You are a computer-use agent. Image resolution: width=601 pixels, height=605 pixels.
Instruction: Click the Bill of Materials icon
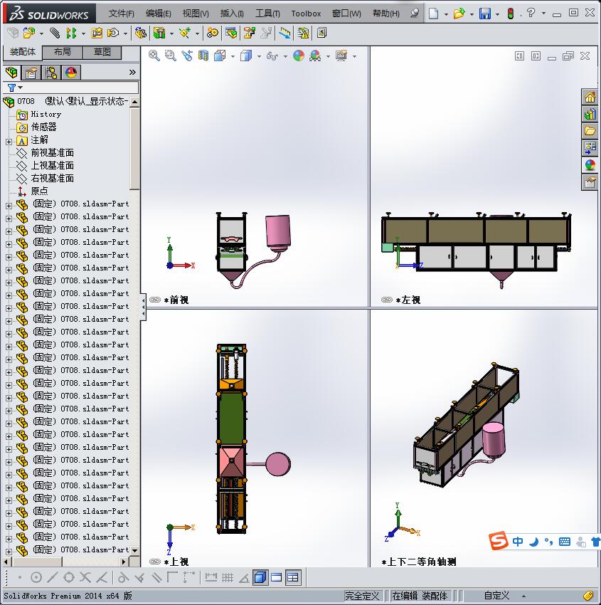point(231,33)
